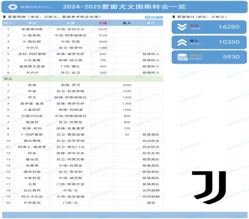
Task: Click the 2560 sale value
Action: [x=127, y=85]
